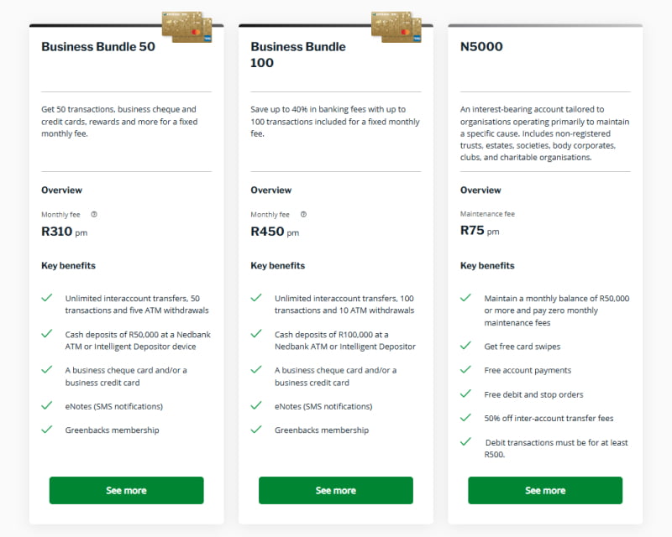Click the checkmark next to 50% off inter-account transfer fees
672x537 pixels.
[x=465, y=417]
